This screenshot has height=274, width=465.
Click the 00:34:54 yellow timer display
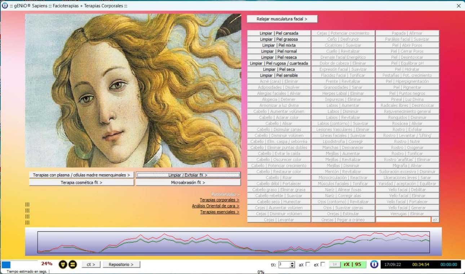(421, 265)
